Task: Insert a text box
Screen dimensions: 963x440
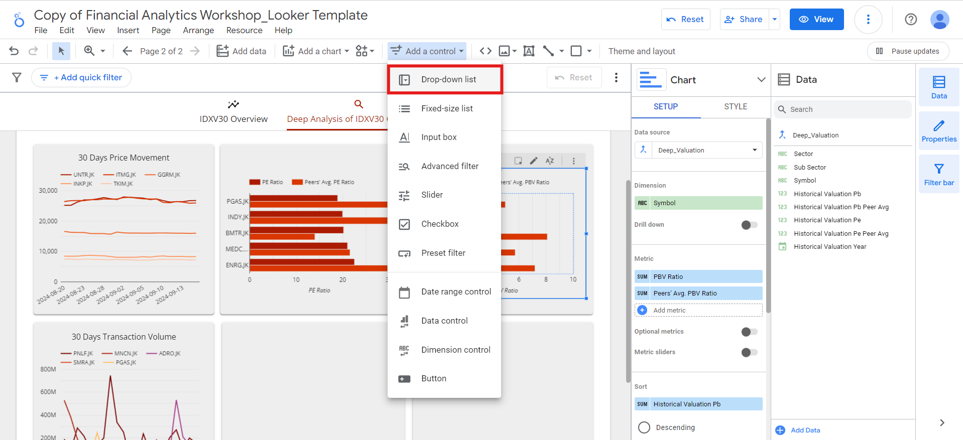Action: (529, 51)
